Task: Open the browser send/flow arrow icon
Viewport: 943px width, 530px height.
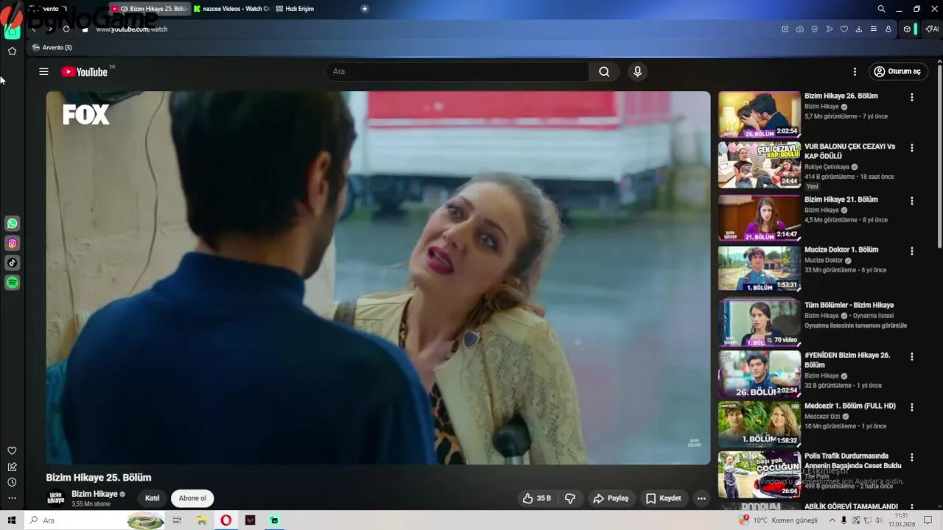Action: pyautogui.click(x=830, y=29)
